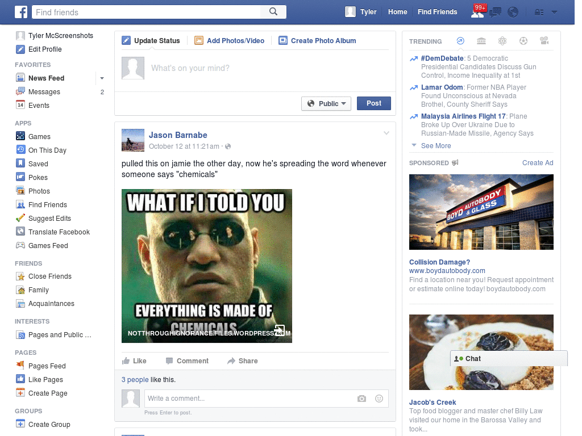Click the Like Pages thumbs-up icon
Image resolution: width=582 pixels, height=436 pixels.
(20, 379)
